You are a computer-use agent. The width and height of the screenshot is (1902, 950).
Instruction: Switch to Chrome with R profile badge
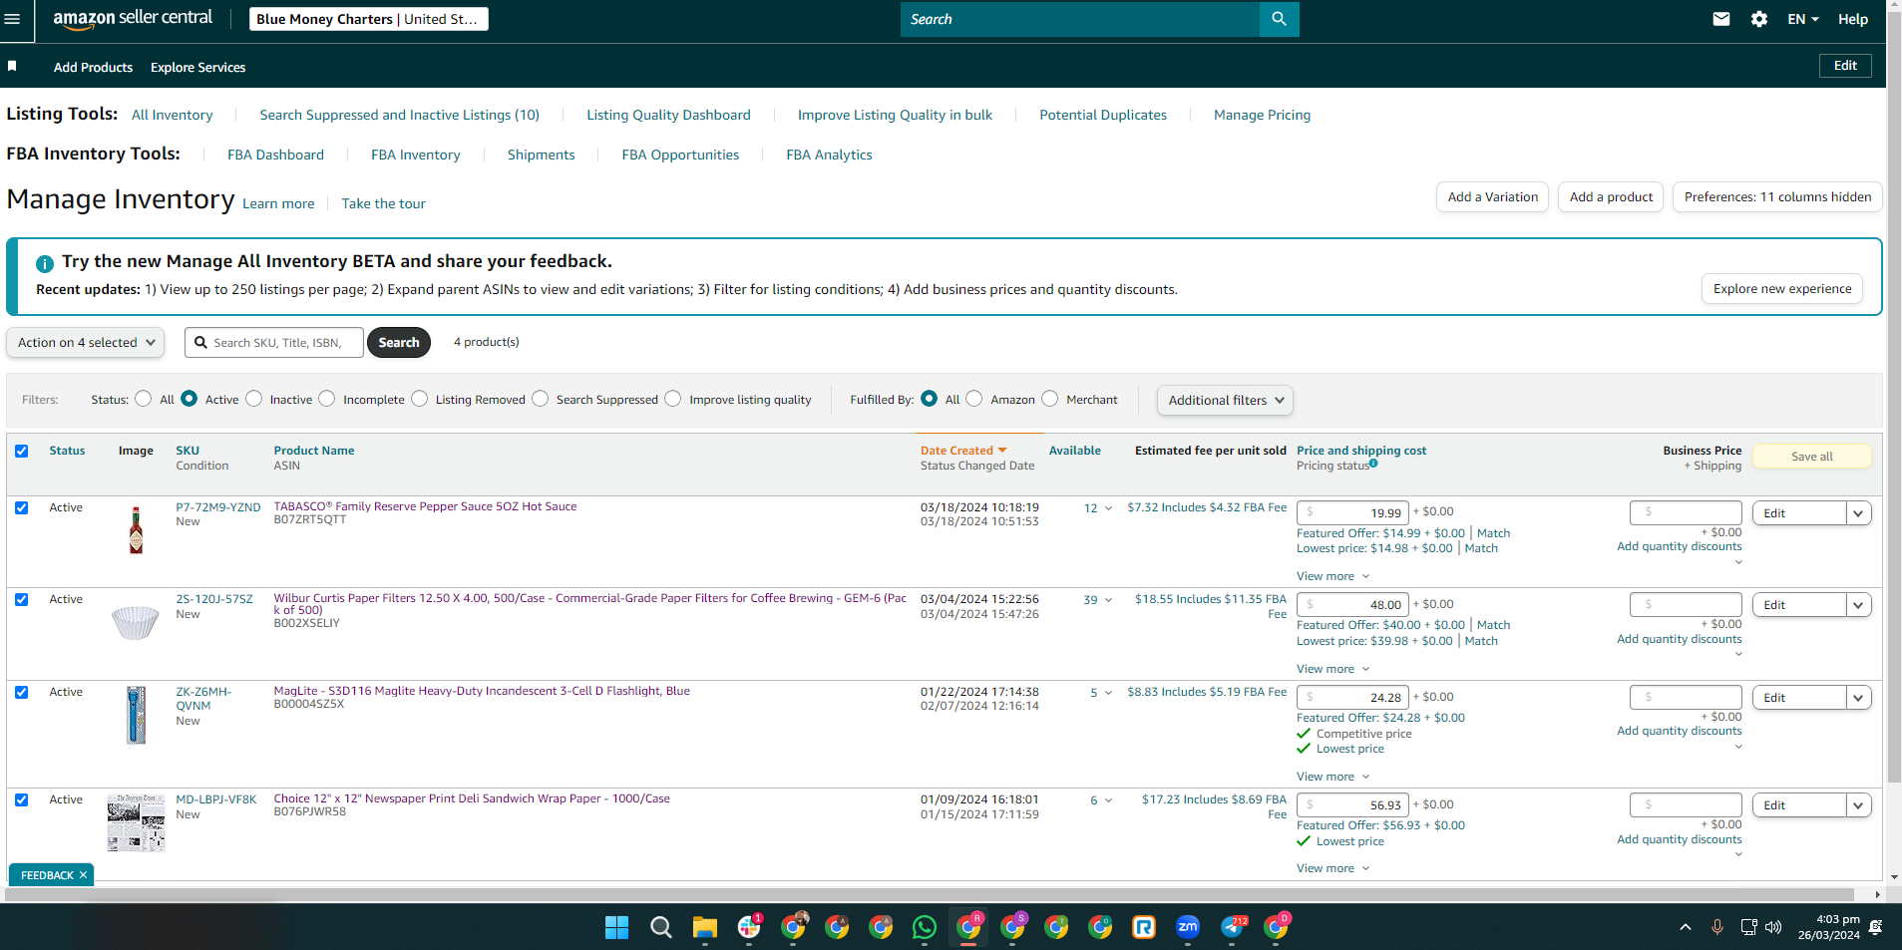click(x=969, y=927)
